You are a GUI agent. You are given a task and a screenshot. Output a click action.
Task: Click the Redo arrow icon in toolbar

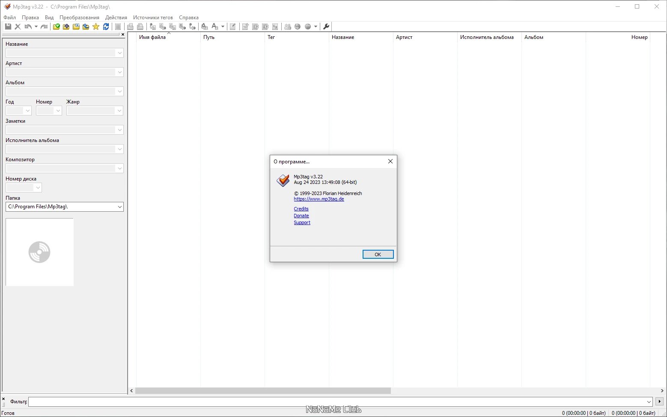(x=44, y=27)
